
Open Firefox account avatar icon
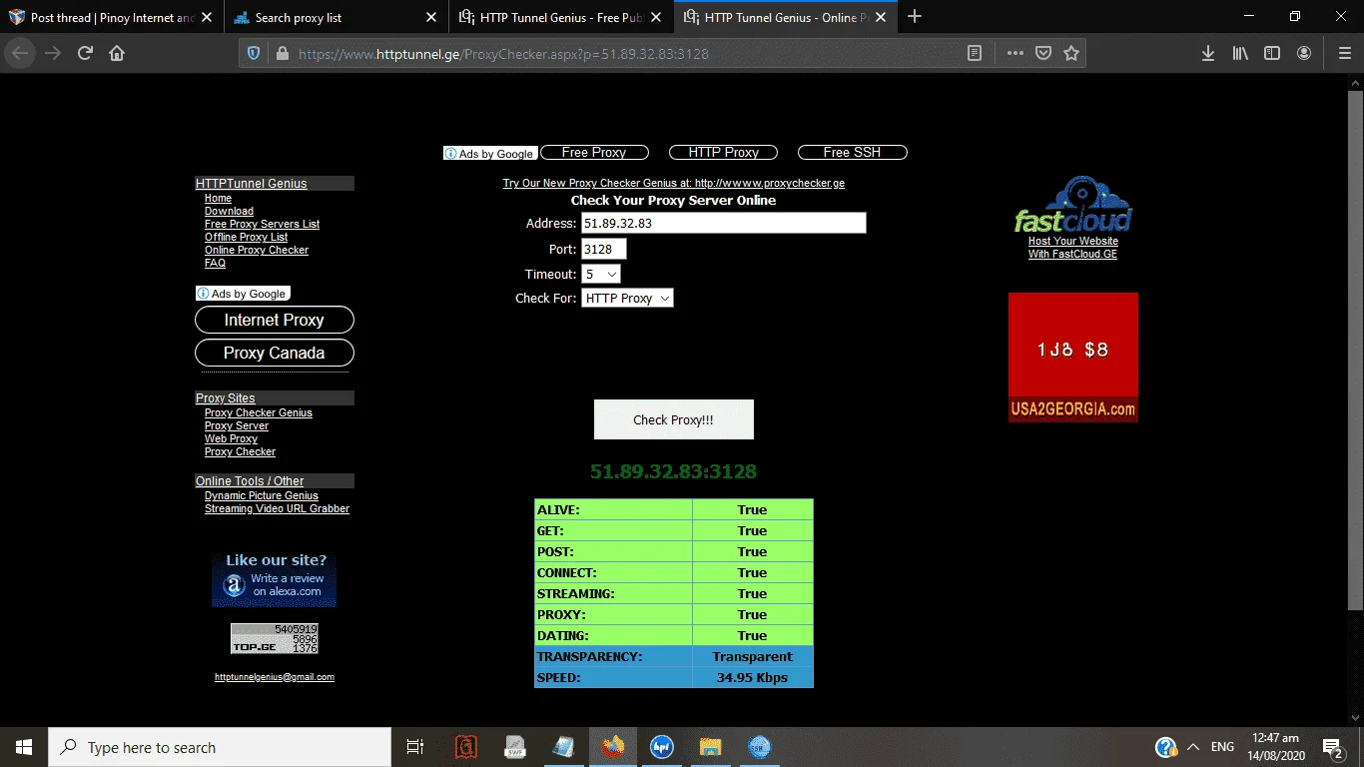click(1304, 54)
